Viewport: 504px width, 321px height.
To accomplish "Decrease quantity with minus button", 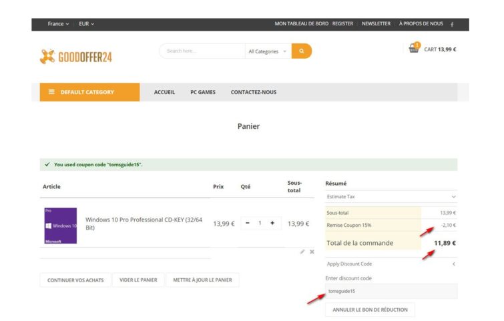I will [248, 223].
